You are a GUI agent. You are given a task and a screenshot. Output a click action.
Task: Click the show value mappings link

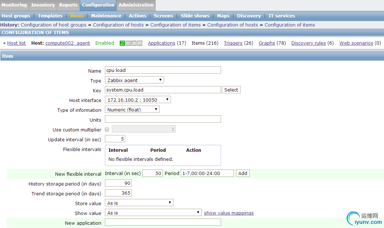[x=229, y=213]
